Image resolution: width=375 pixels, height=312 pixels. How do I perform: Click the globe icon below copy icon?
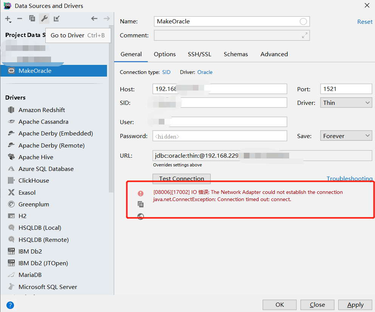click(x=141, y=216)
